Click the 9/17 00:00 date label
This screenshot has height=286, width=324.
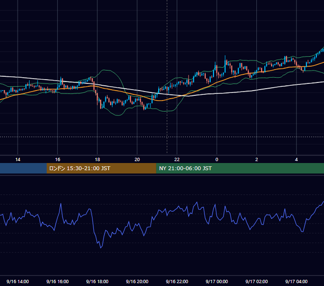click(x=217, y=281)
